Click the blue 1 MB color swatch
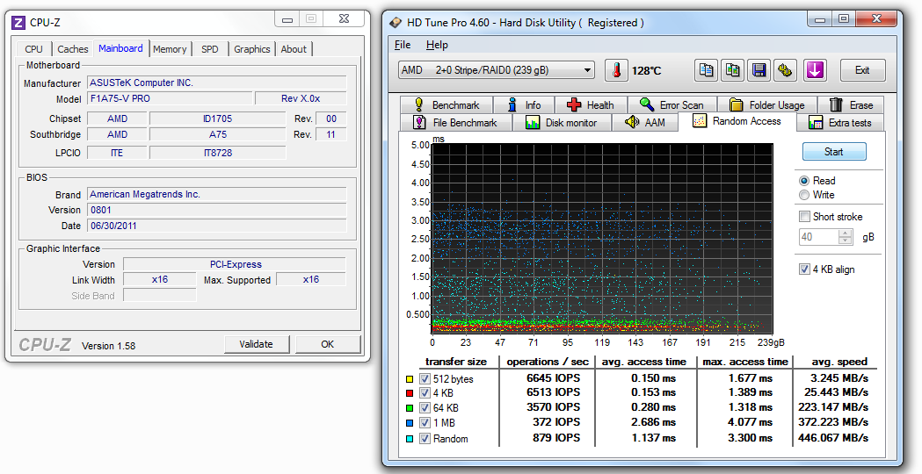The image size is (922, 474). (x=410, y=423)
